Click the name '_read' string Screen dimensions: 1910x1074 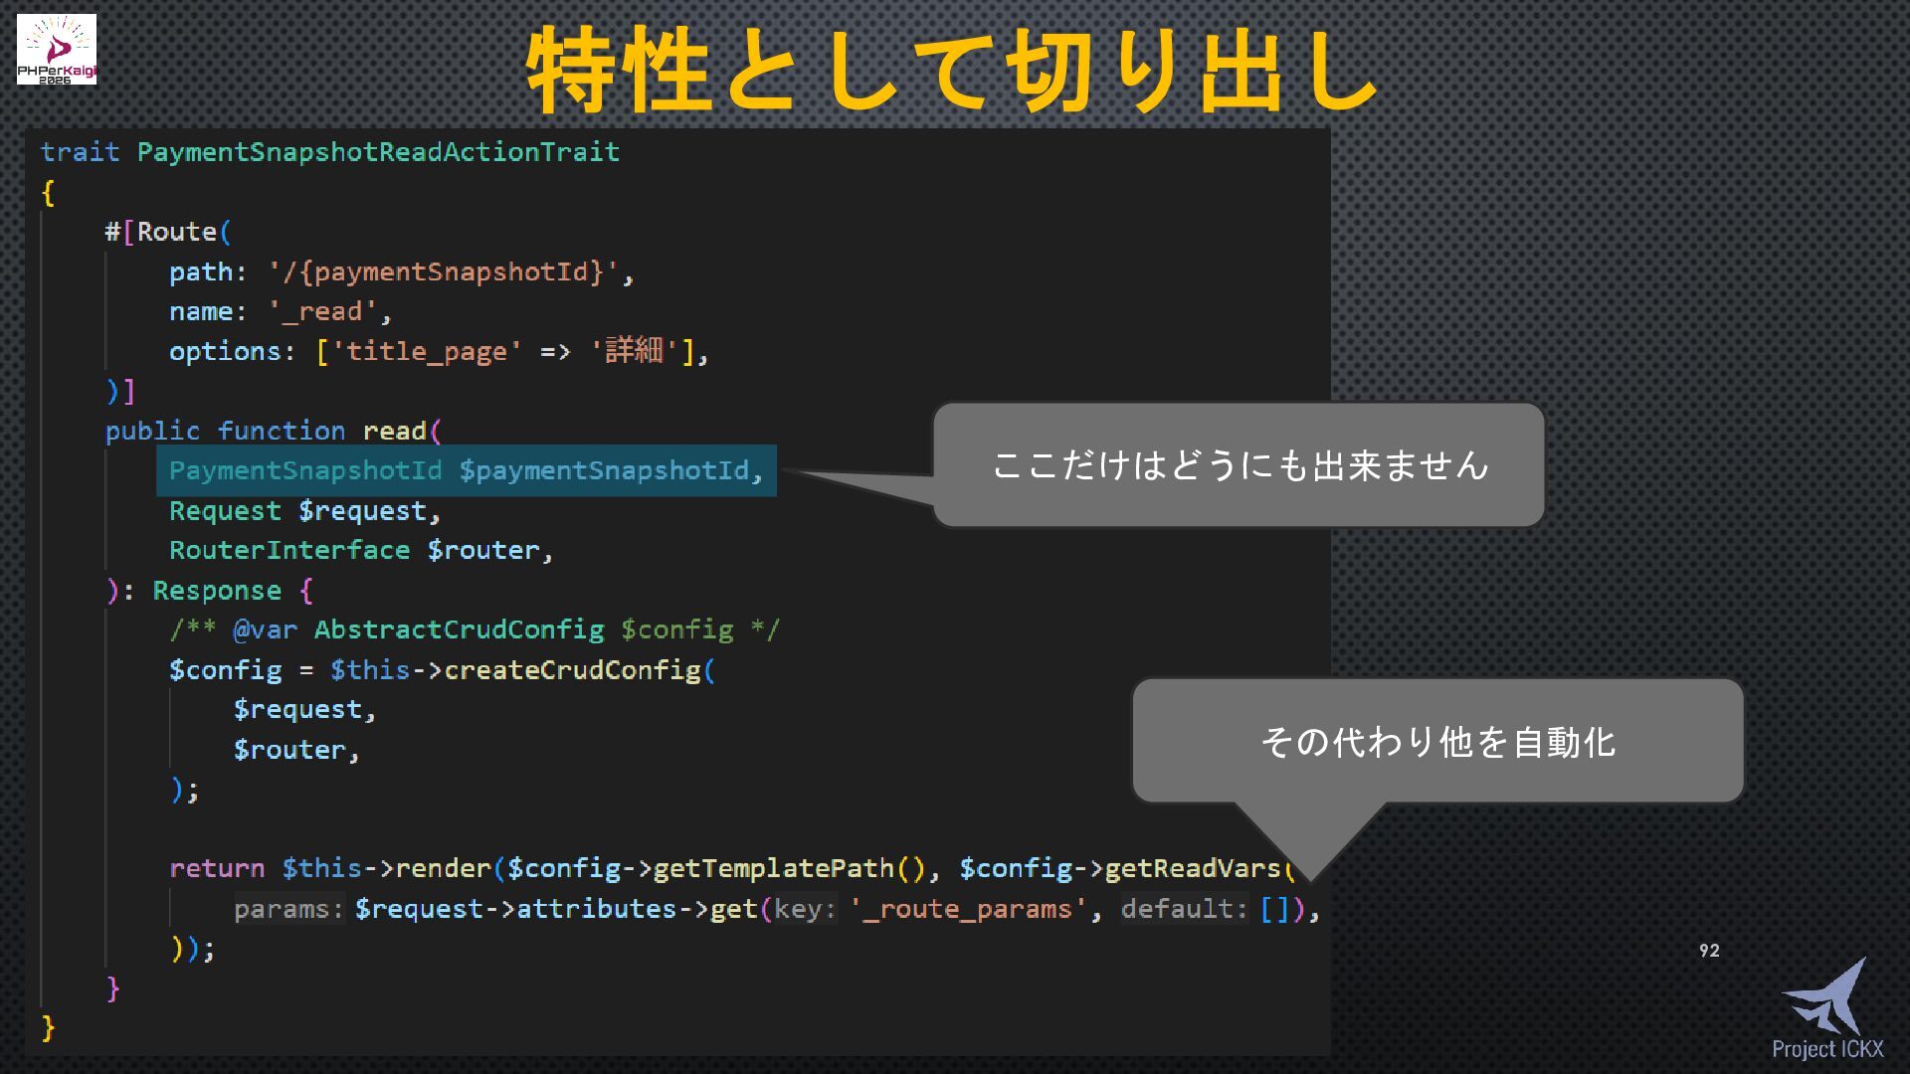click(322, 311)
